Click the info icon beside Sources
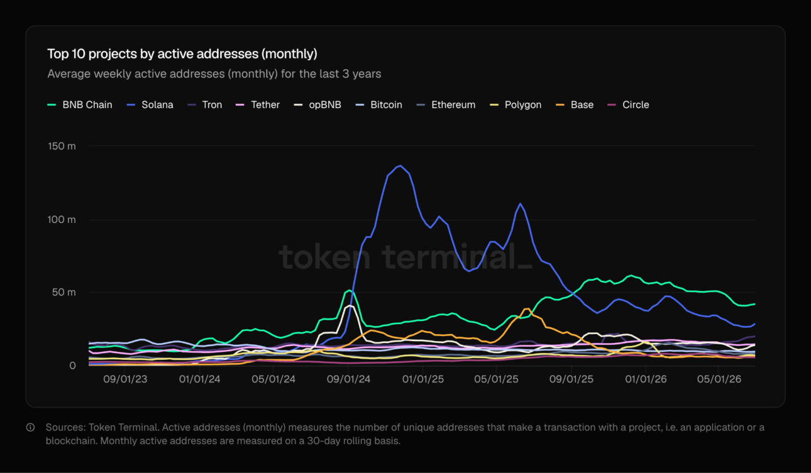The height and width of the screenshot is (473, 811). 30,428
